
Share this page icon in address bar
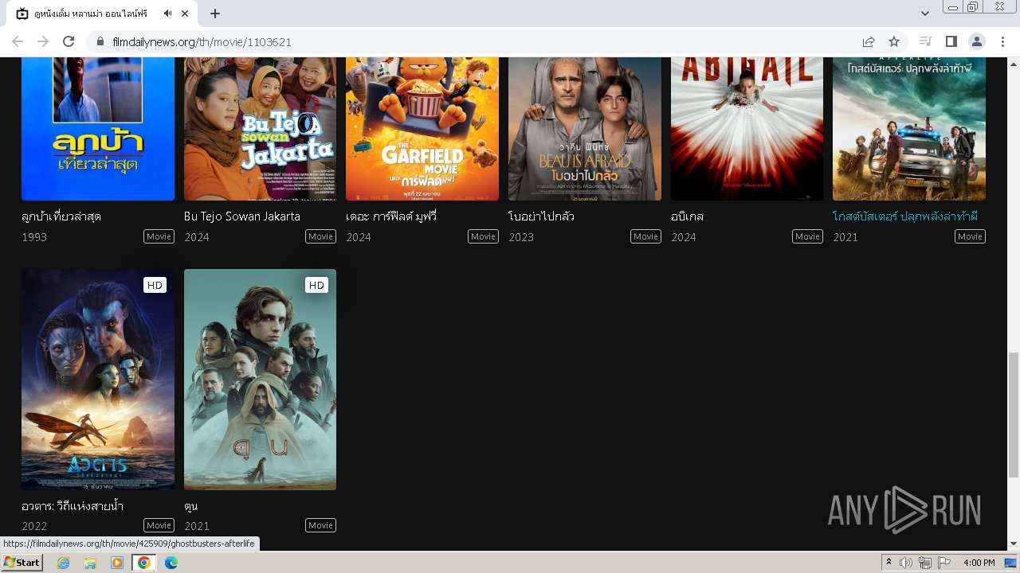tap(869, 41)
